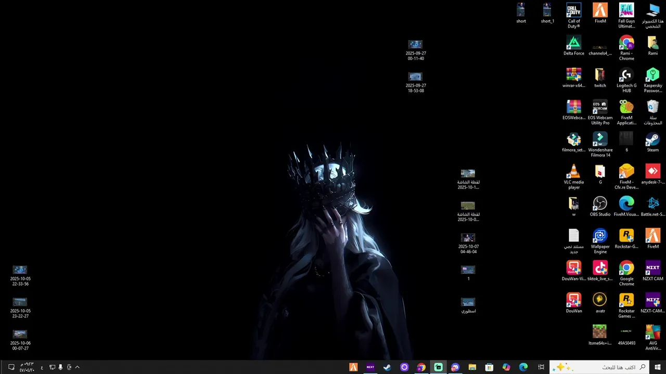Open Task View in the taskbar
This screenshot has height=374, width=666.
point(541,367)
